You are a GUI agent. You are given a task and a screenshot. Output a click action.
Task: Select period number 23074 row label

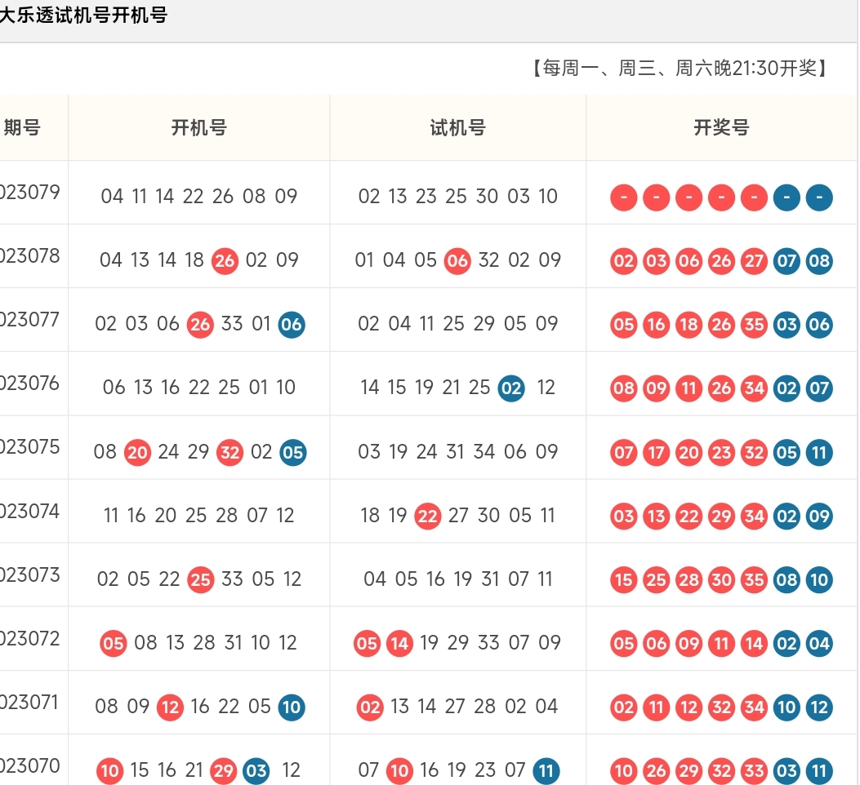pyautogui.click(x=29, y=512)
